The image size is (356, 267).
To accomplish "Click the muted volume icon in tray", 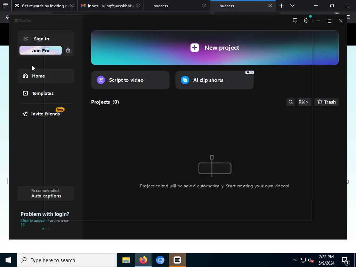I will click(311, 260).
